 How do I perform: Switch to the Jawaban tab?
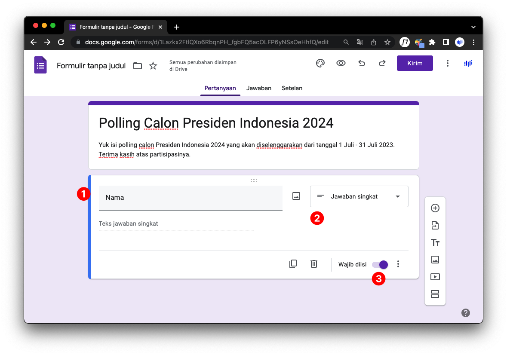coord(258,88)
